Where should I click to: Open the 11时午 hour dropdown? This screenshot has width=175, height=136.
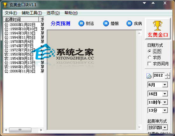(165, 102)
